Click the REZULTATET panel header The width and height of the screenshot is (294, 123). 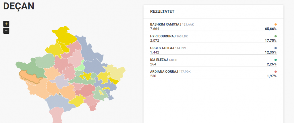point(162,12)
